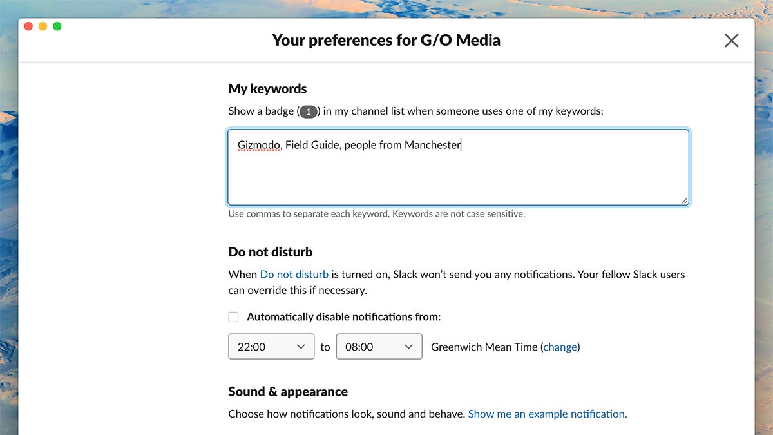
Task: Show me an example notification
Action: tap(547, 414)
